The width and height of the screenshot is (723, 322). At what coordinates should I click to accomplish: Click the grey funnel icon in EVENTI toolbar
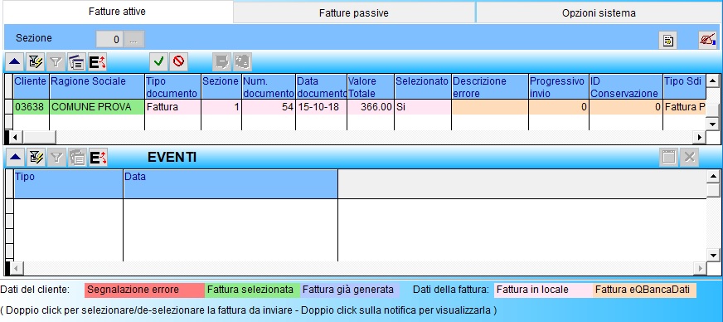56,158
